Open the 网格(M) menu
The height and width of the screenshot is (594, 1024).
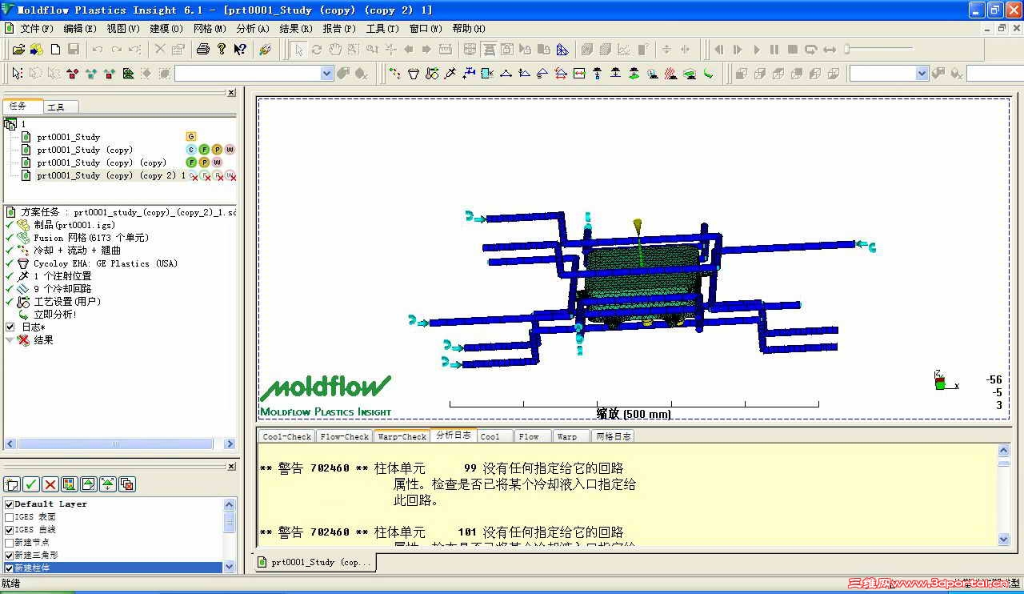[x=210, y=29]
